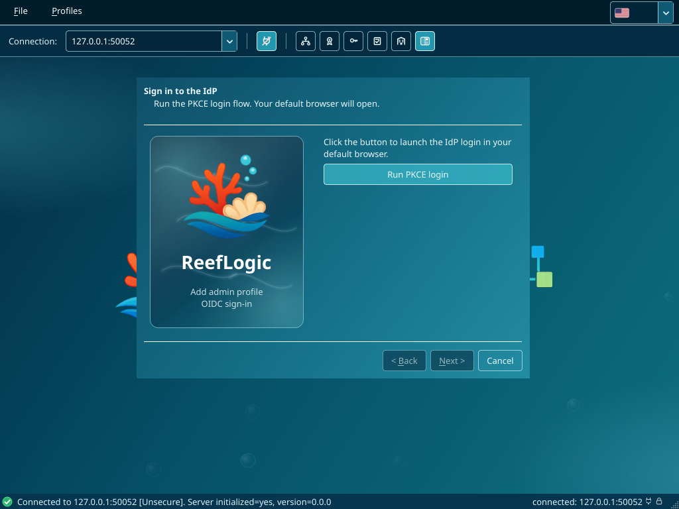Click the 'Connection:' label
679x509 pixels.
tap(32, 42)
